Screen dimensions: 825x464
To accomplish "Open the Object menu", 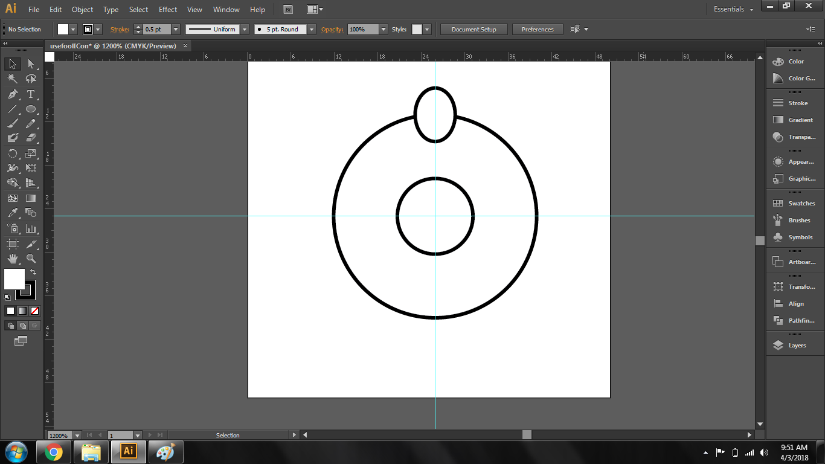I will (82, 10).
